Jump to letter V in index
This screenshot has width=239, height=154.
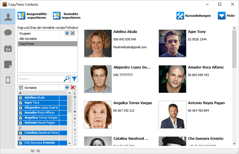75,130
